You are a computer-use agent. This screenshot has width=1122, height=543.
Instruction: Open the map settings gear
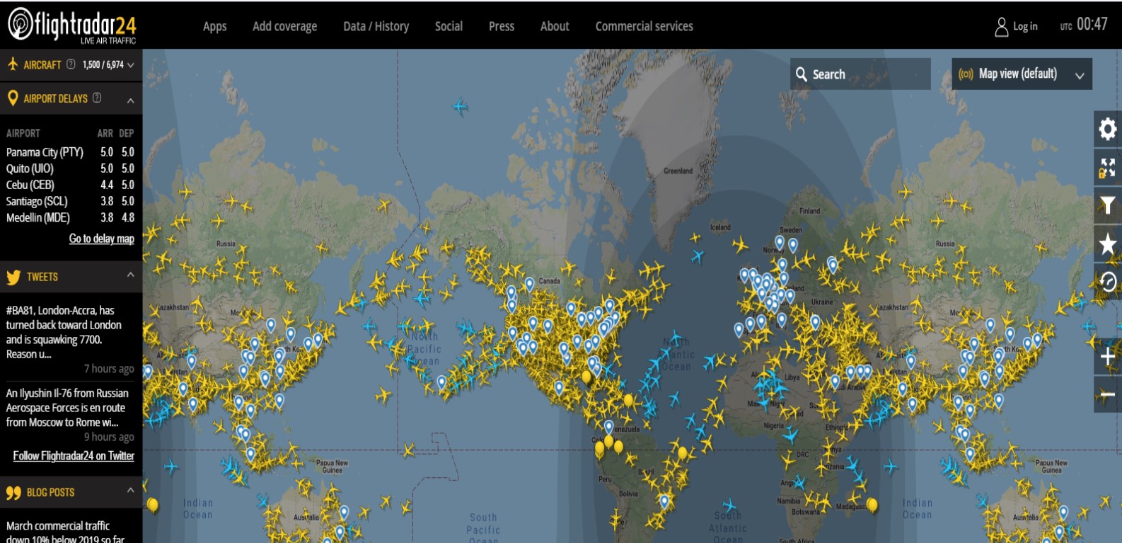(1107, 129)
